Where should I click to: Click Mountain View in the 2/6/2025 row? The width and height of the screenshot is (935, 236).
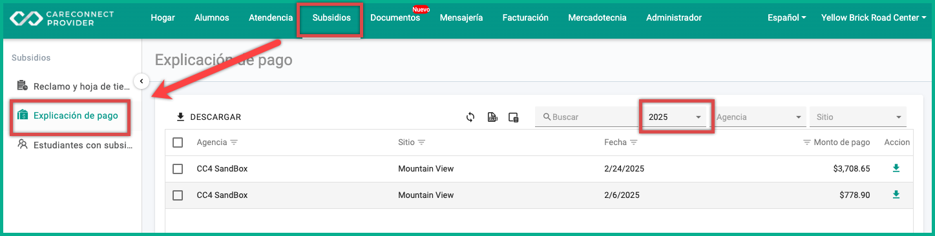[x=426, y=195]
